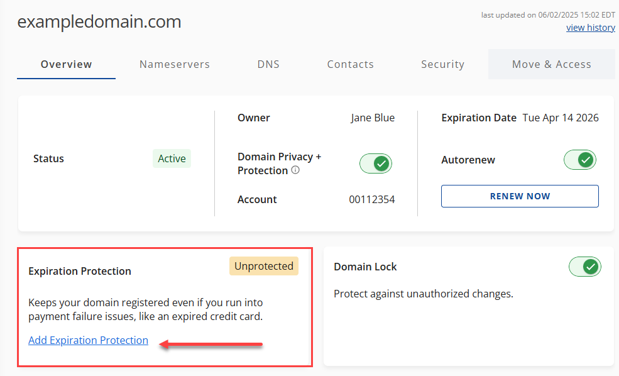The height and width of the screenshot is (376, 619).
Task: Open the Move & Access tab
Action: (551, 64)
